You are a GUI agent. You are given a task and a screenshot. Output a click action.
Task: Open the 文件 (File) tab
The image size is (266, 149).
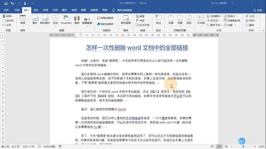[x=6, y=10]
